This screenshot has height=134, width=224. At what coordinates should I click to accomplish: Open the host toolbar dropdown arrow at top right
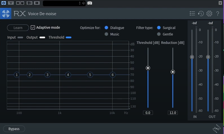pos(220,3)
